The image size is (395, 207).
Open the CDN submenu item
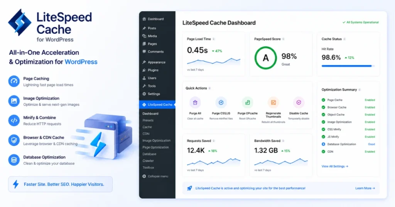coord(146,134)
